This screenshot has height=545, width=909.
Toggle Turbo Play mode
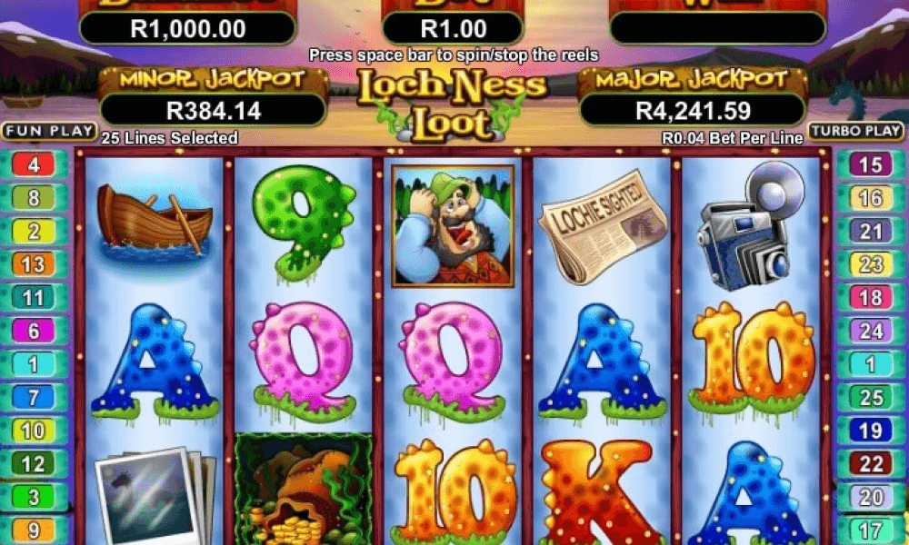point(856,131)
